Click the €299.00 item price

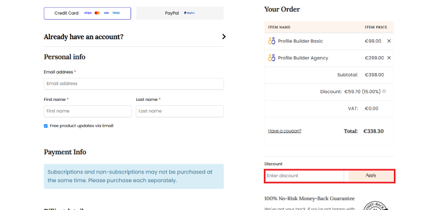(374, 58)
